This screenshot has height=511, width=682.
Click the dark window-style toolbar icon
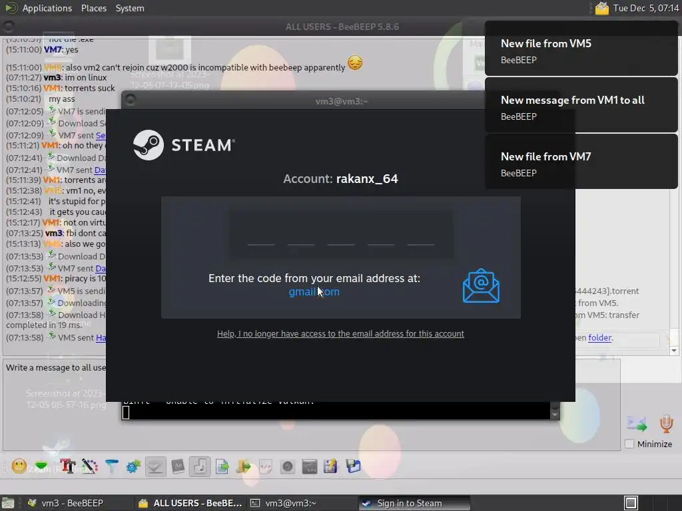[309, 466]
